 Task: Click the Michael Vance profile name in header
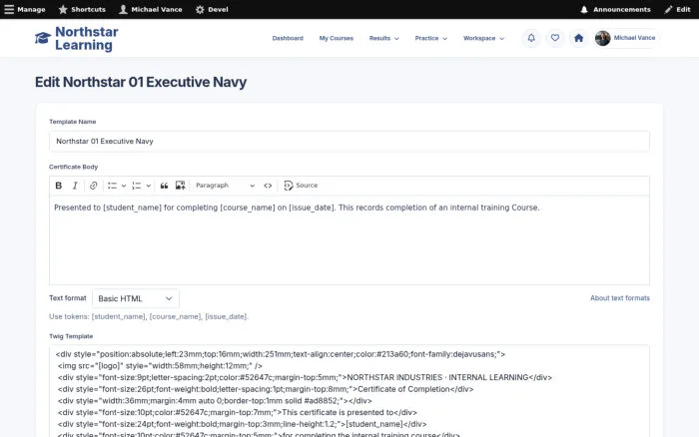pos(634,38)
